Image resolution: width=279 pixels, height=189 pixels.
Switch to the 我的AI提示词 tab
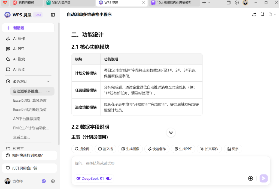click(69, 3)
